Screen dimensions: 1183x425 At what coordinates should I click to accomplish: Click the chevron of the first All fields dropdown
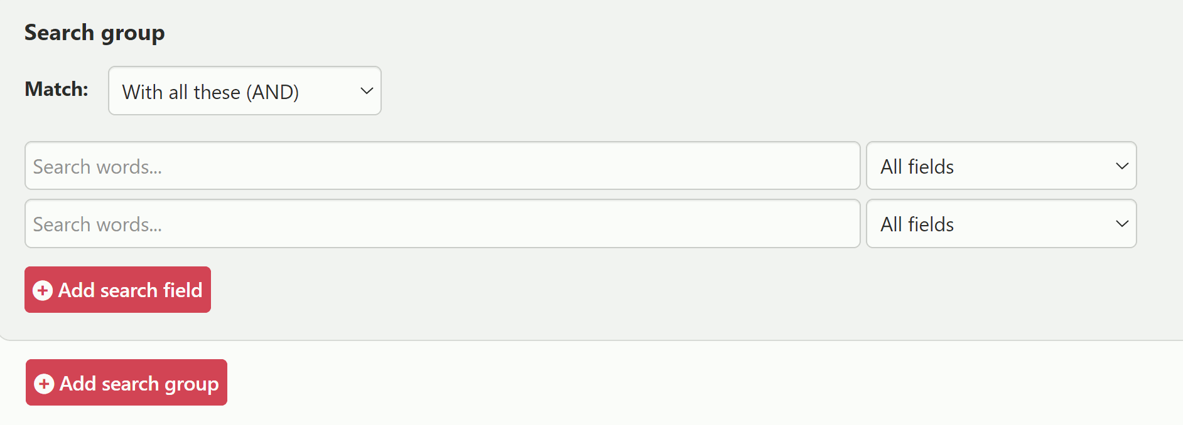click(x=1121, y=166)
